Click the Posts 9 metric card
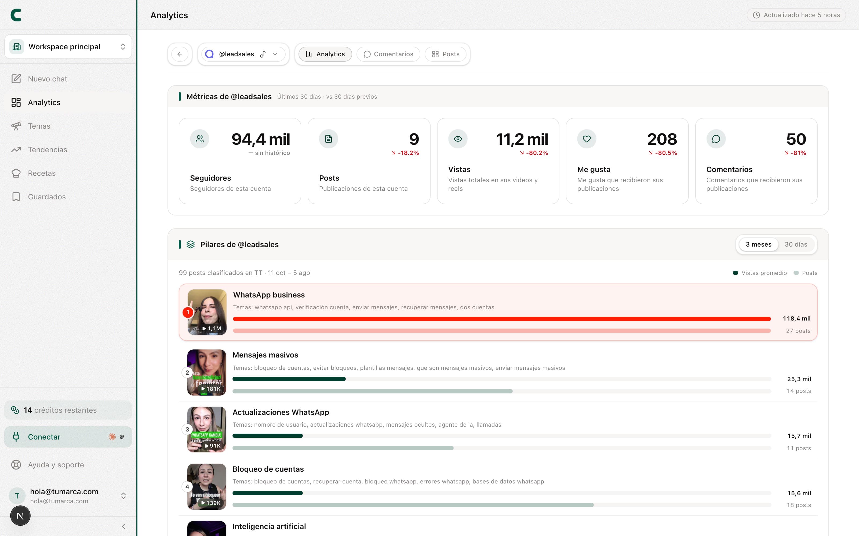859x536 pixels. coord(369,161)
